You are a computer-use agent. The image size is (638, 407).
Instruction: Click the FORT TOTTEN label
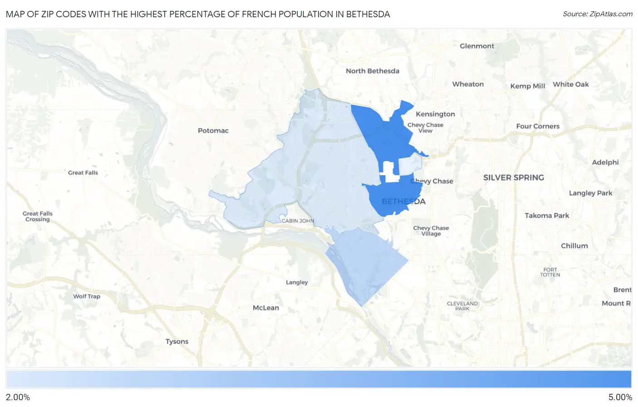click(550, 272)
